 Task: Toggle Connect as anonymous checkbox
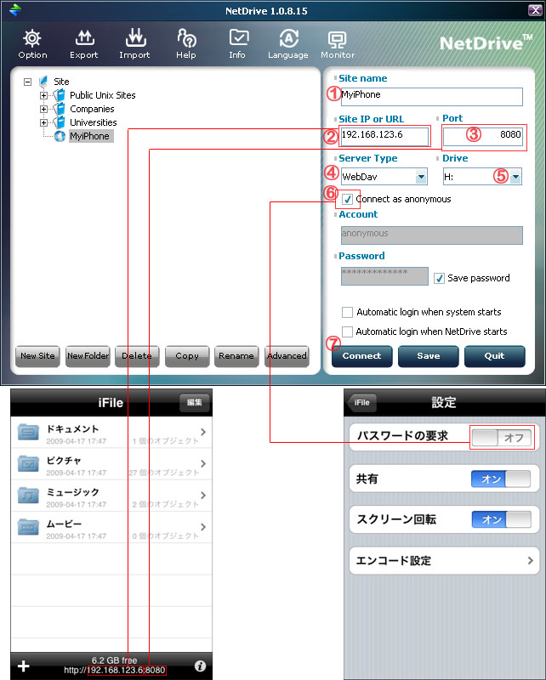pos(347,199)
